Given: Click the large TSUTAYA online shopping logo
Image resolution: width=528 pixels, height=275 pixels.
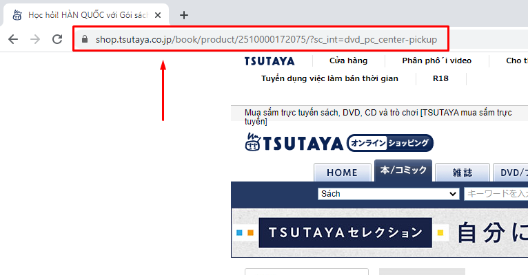Looking at the screenshot, I should [x=294, y=143].
